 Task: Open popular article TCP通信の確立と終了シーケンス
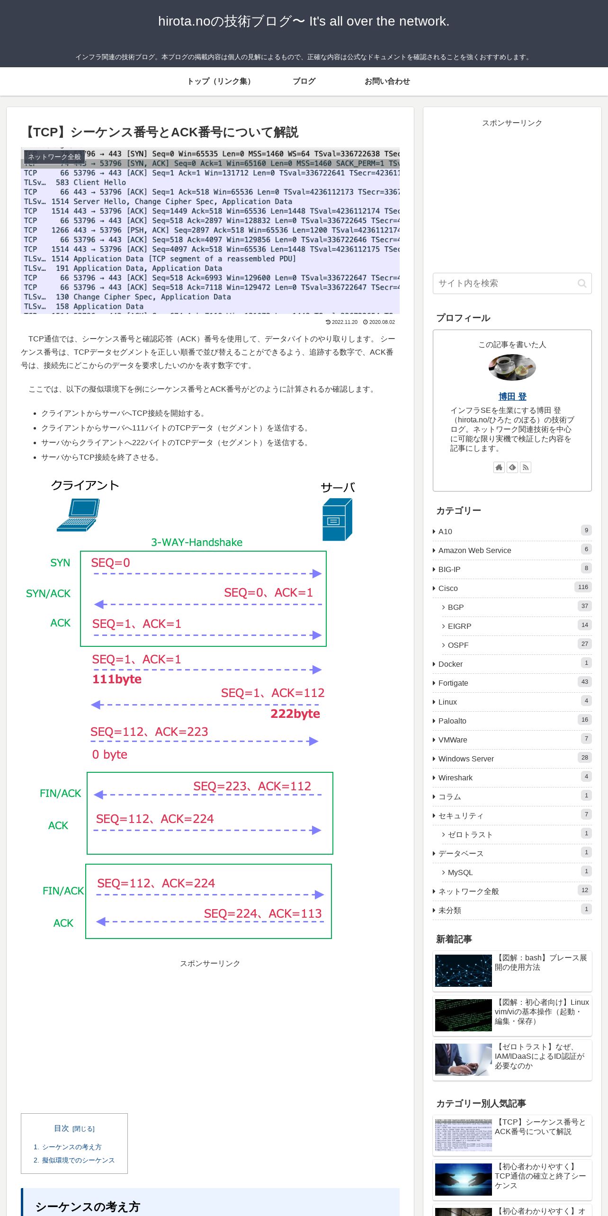(x=541, y=1176)
